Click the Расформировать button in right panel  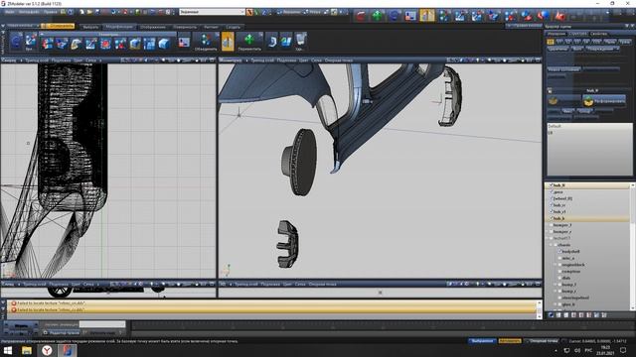(604, 100)
